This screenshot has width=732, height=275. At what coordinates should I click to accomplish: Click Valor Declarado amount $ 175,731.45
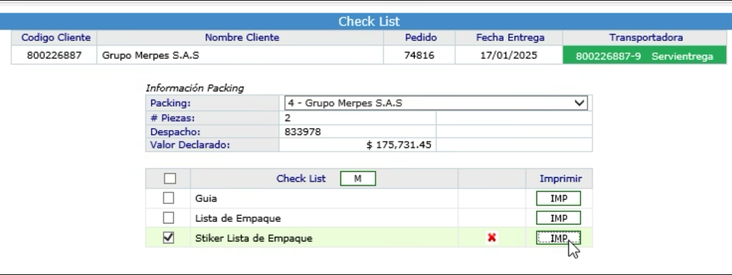point(399,145)
